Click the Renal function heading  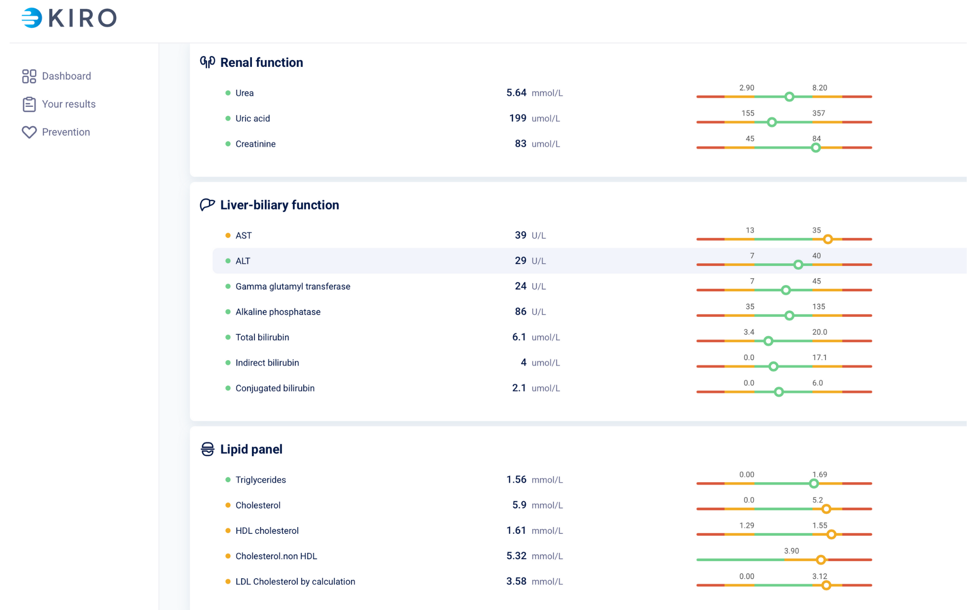point(261,62)
